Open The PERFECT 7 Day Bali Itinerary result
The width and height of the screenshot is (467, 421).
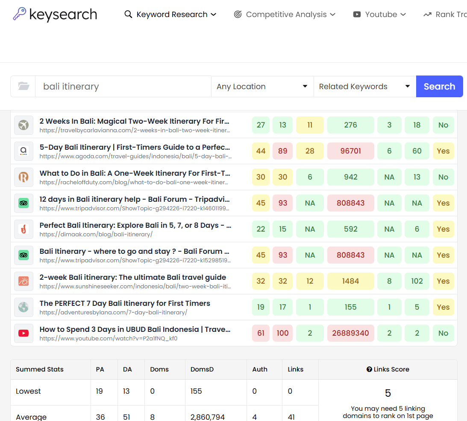tap(125, 303)
